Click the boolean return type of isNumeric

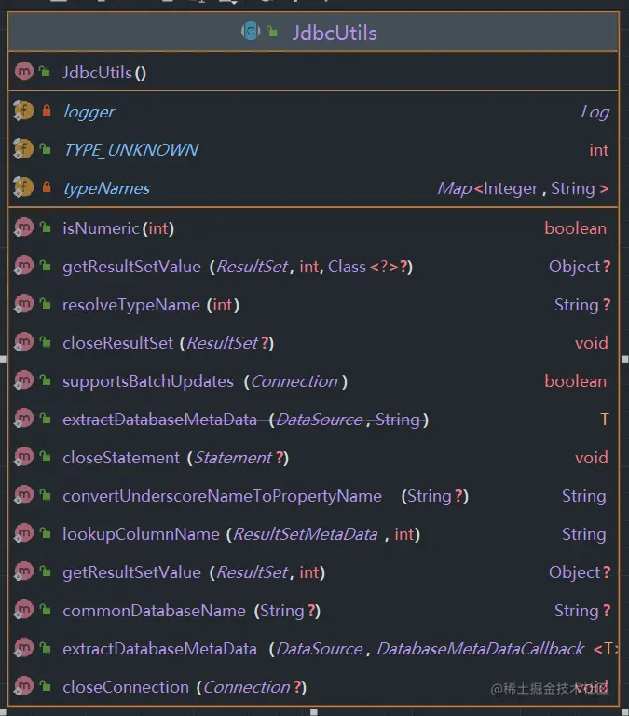click(x=575, y=228)
